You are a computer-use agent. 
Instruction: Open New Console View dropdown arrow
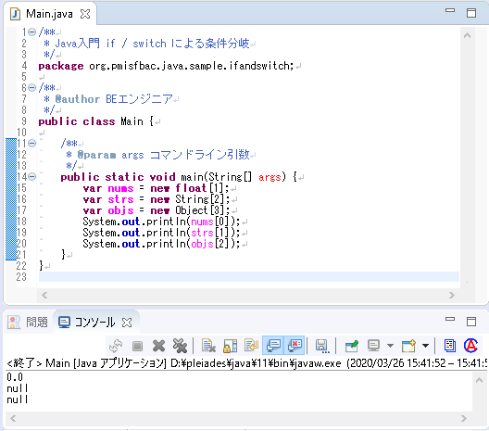tap(425, 346)
